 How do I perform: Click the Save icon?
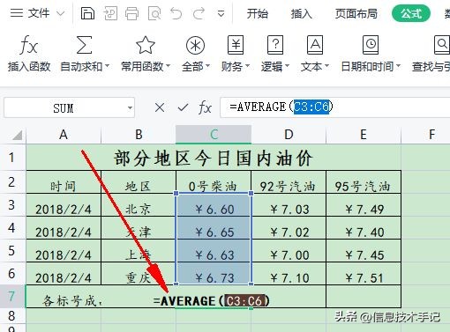coord(87,13)
